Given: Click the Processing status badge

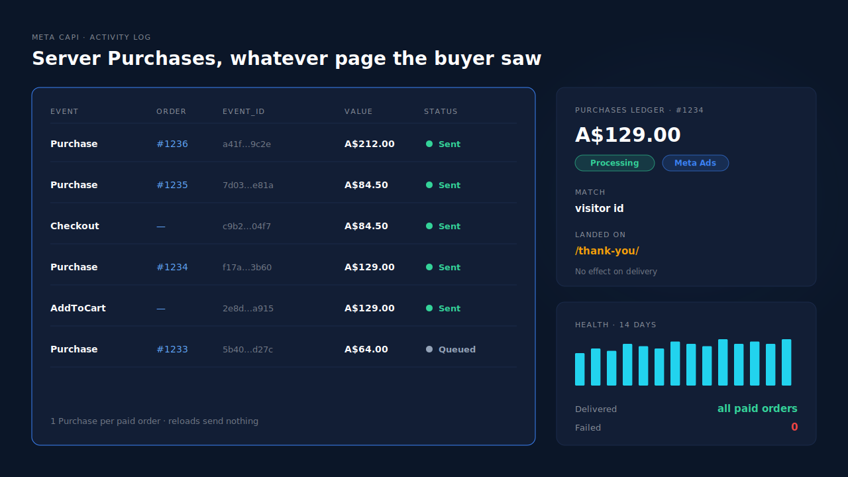Looking at the screenshot, I should click(615, 163).
